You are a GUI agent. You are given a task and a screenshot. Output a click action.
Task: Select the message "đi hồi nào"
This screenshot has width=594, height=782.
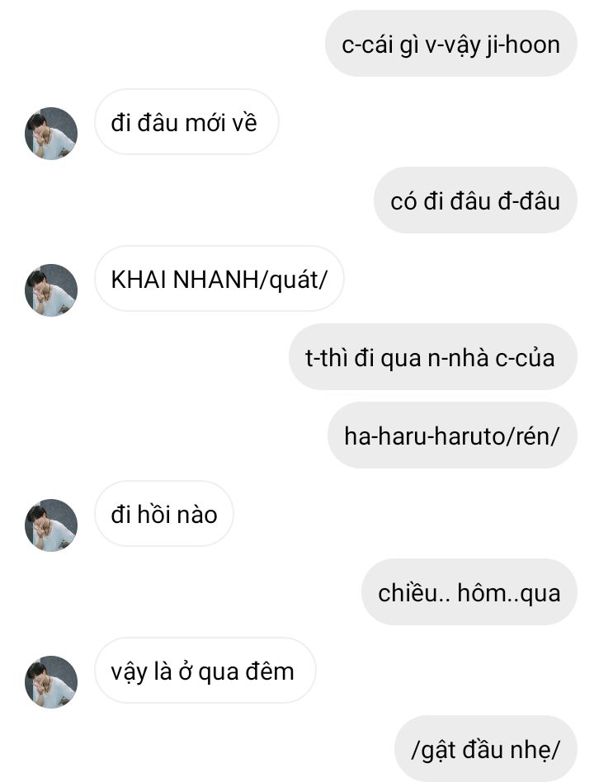[164, 514]
